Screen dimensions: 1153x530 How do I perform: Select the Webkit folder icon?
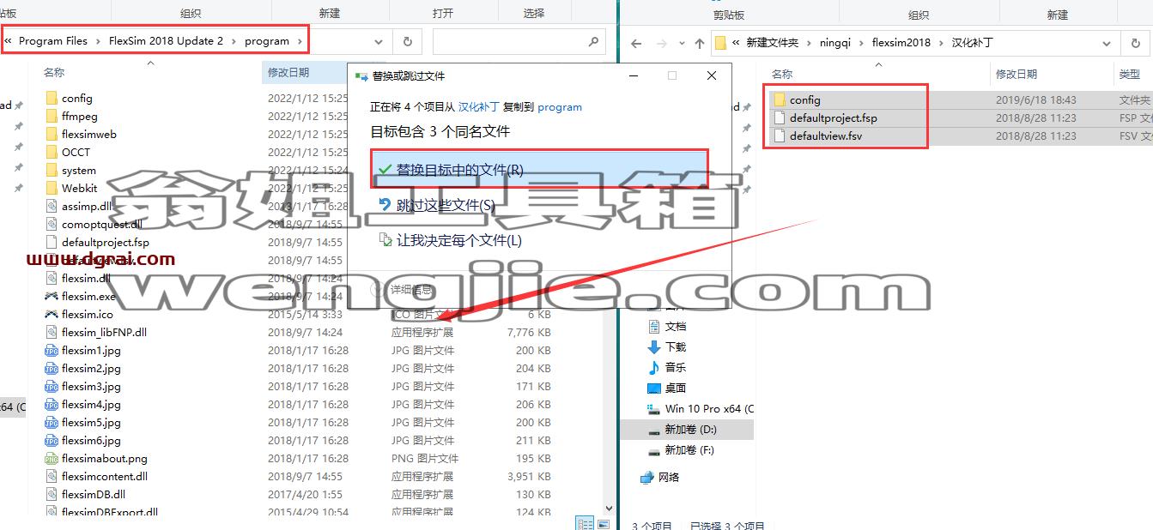click(51, 188)
